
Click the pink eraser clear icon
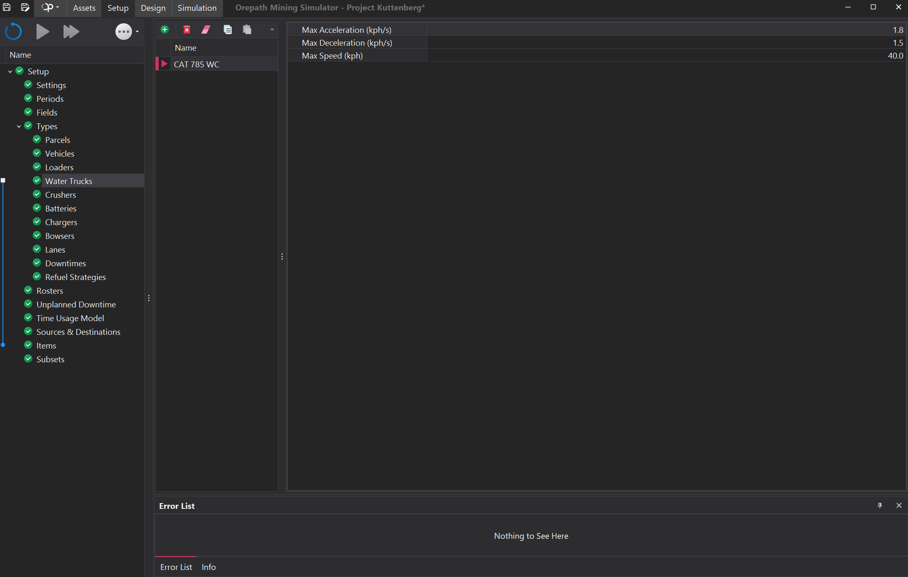tap(206, 29)
